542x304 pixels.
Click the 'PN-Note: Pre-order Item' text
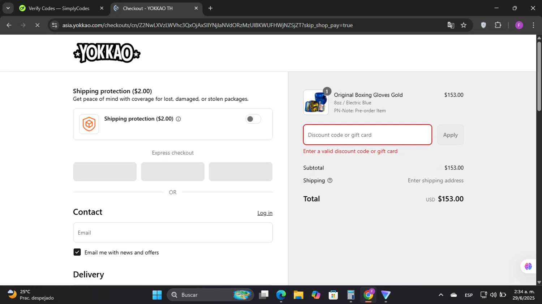tap(360, 111)
